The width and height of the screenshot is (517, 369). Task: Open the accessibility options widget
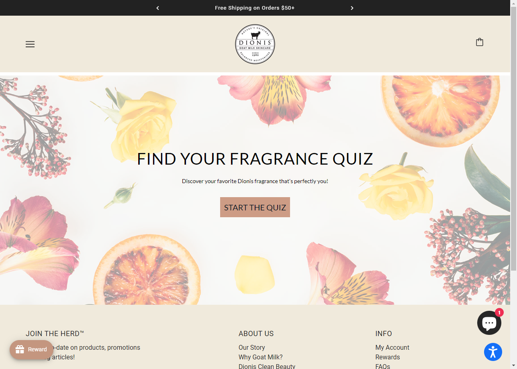coord(493,352)
